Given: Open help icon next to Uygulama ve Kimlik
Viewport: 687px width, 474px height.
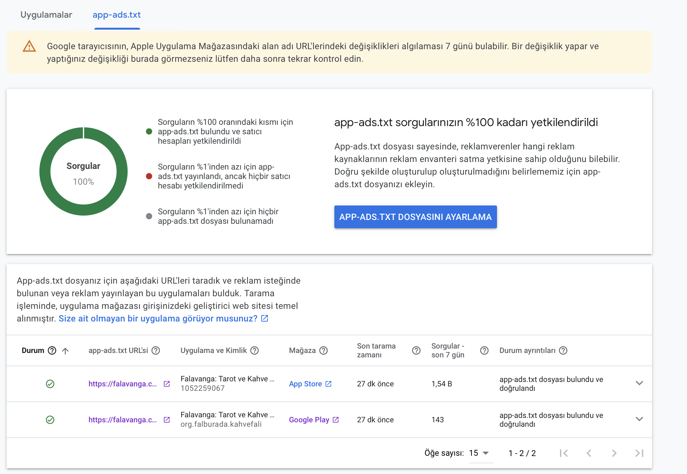Looking at the screenshot, I should click(x=255, y=350).
